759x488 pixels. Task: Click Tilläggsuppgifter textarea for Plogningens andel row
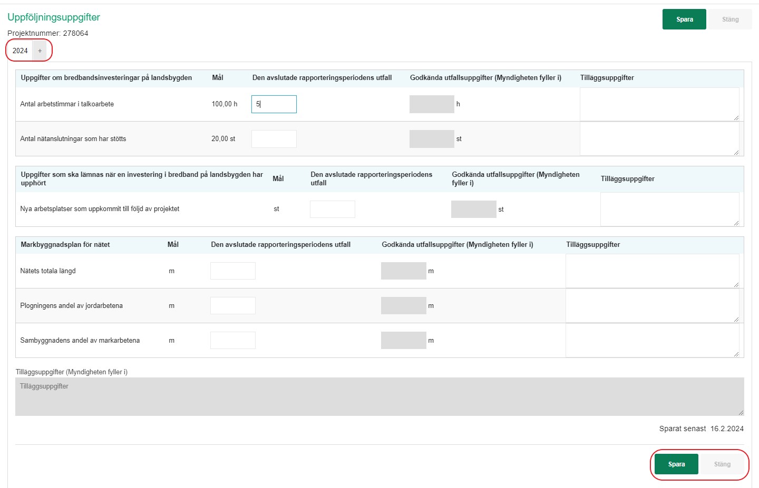[653, 305]
